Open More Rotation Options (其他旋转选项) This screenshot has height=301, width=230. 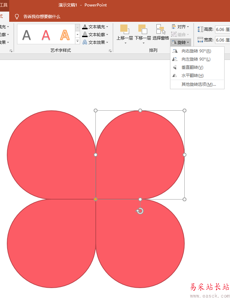pyautogui.click(x=198, y=84)
